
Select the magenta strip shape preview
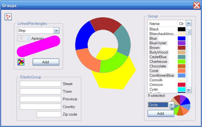pyautogui.click(x=38, y=46)
